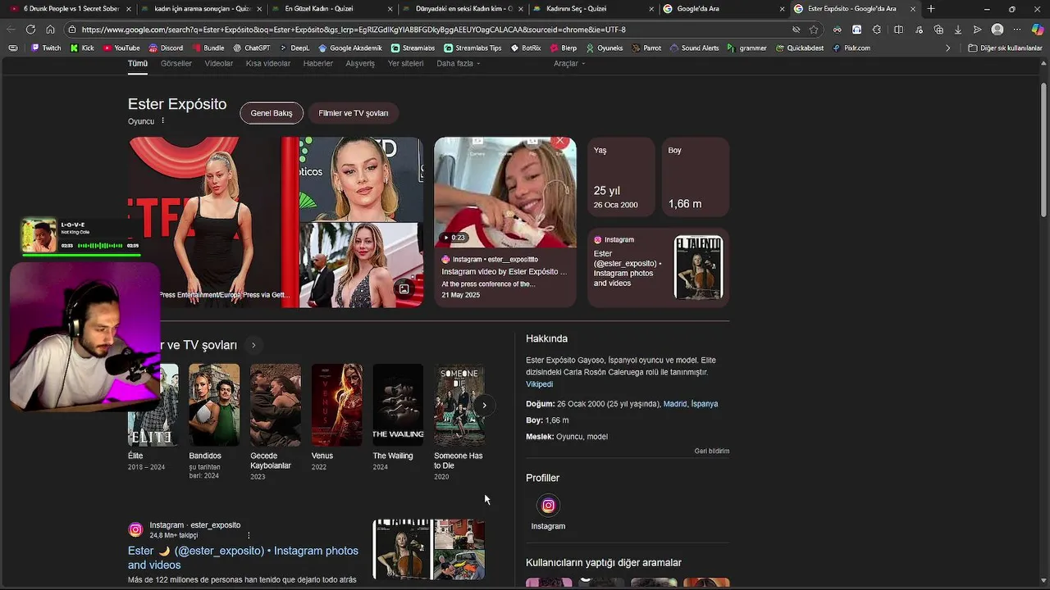Open the Sound Alerts bookmark
The image size is (1050, 590).
click(694, 48)
